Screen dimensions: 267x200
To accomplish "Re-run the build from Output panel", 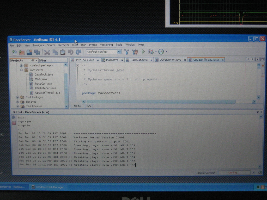I will tap(14, 117).
